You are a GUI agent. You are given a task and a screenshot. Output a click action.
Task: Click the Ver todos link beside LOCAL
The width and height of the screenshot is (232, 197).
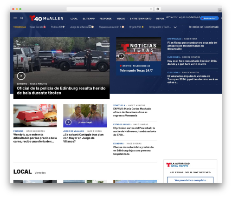40,173
